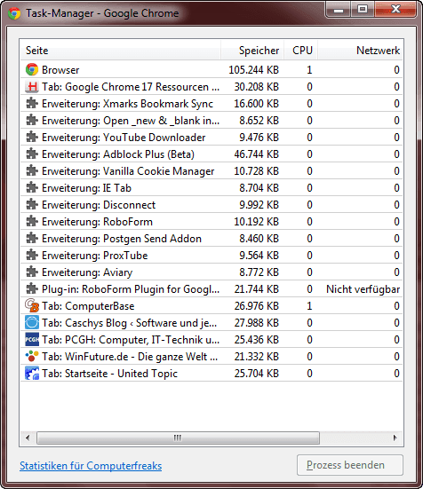
Task: Click the ComputerBase tab favicon
Action: click(x=32, y=305)
